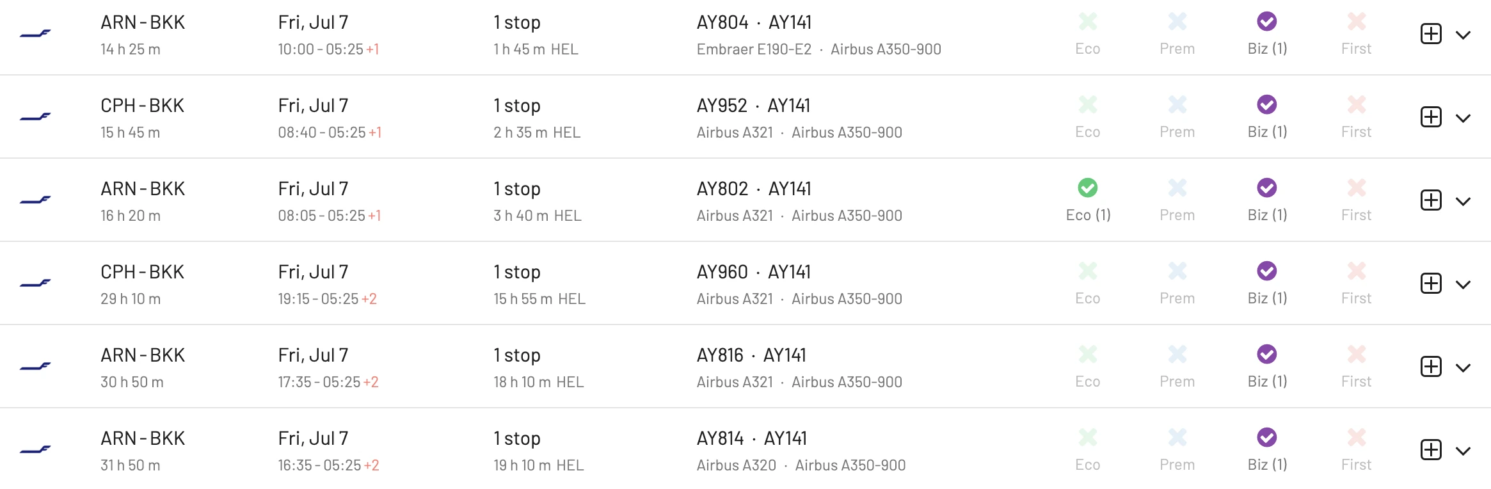Click flight numbers AY814 · AY141
1491x489 pixels.
pos(752,438)
